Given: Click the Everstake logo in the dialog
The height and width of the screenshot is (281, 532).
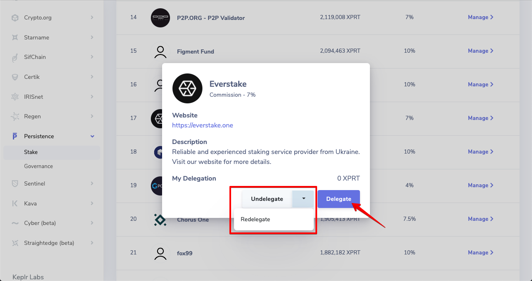Looking at the screenshot, I should click(187, 88).
